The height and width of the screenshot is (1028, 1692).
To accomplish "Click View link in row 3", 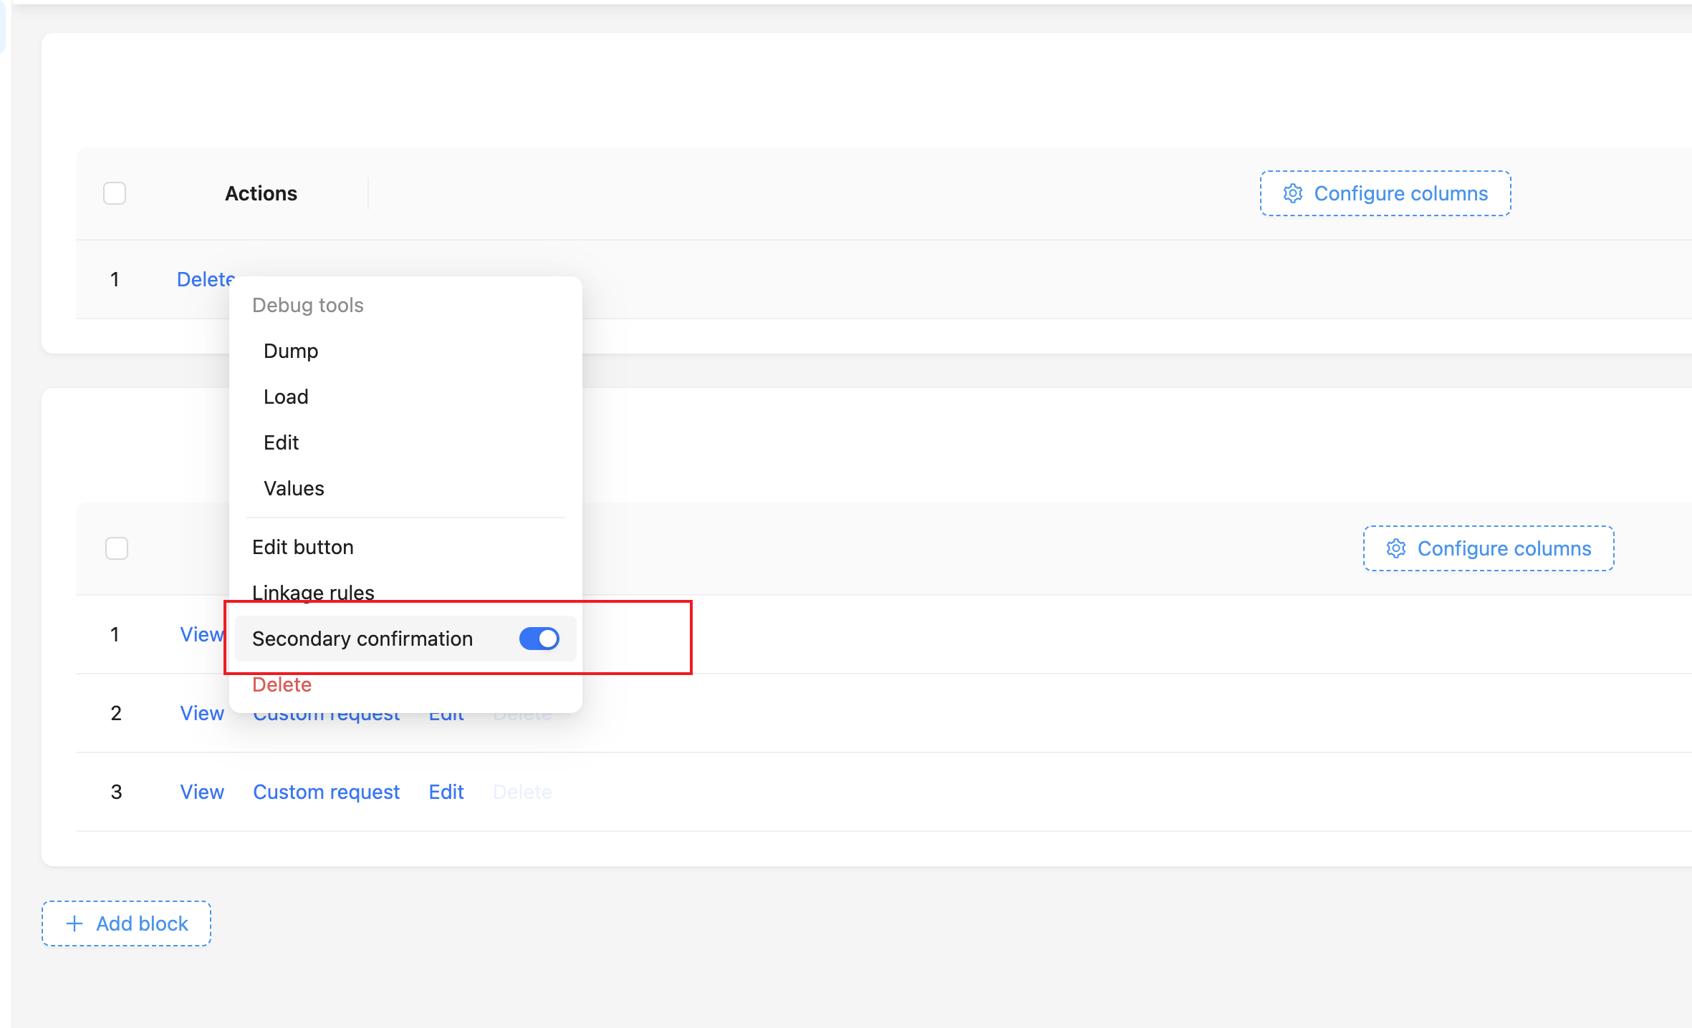I will [x=202, y=792].
